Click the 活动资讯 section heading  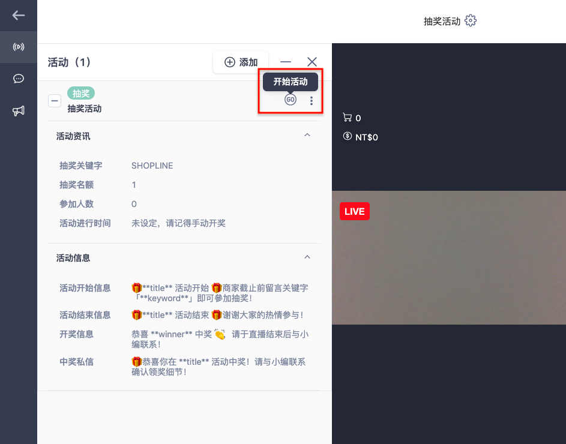click(x=73, y=136)
